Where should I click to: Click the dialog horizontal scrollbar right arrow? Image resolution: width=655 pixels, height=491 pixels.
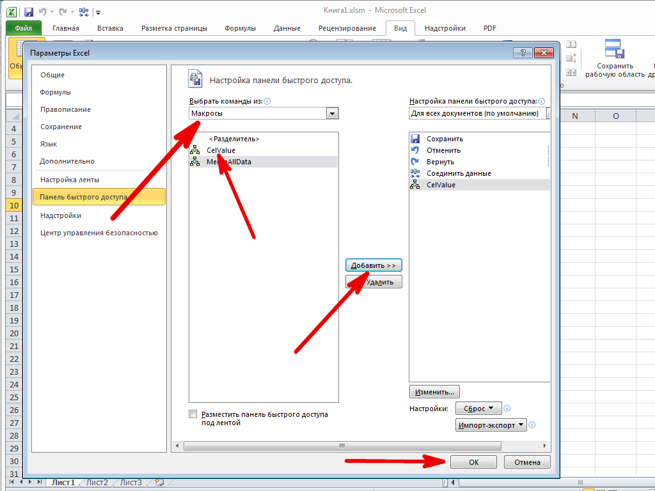pyautogui.click(x=544, y=446)
